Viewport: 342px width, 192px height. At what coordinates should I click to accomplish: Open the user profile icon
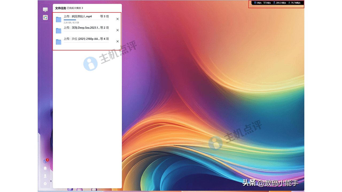[x=45, y=176]
